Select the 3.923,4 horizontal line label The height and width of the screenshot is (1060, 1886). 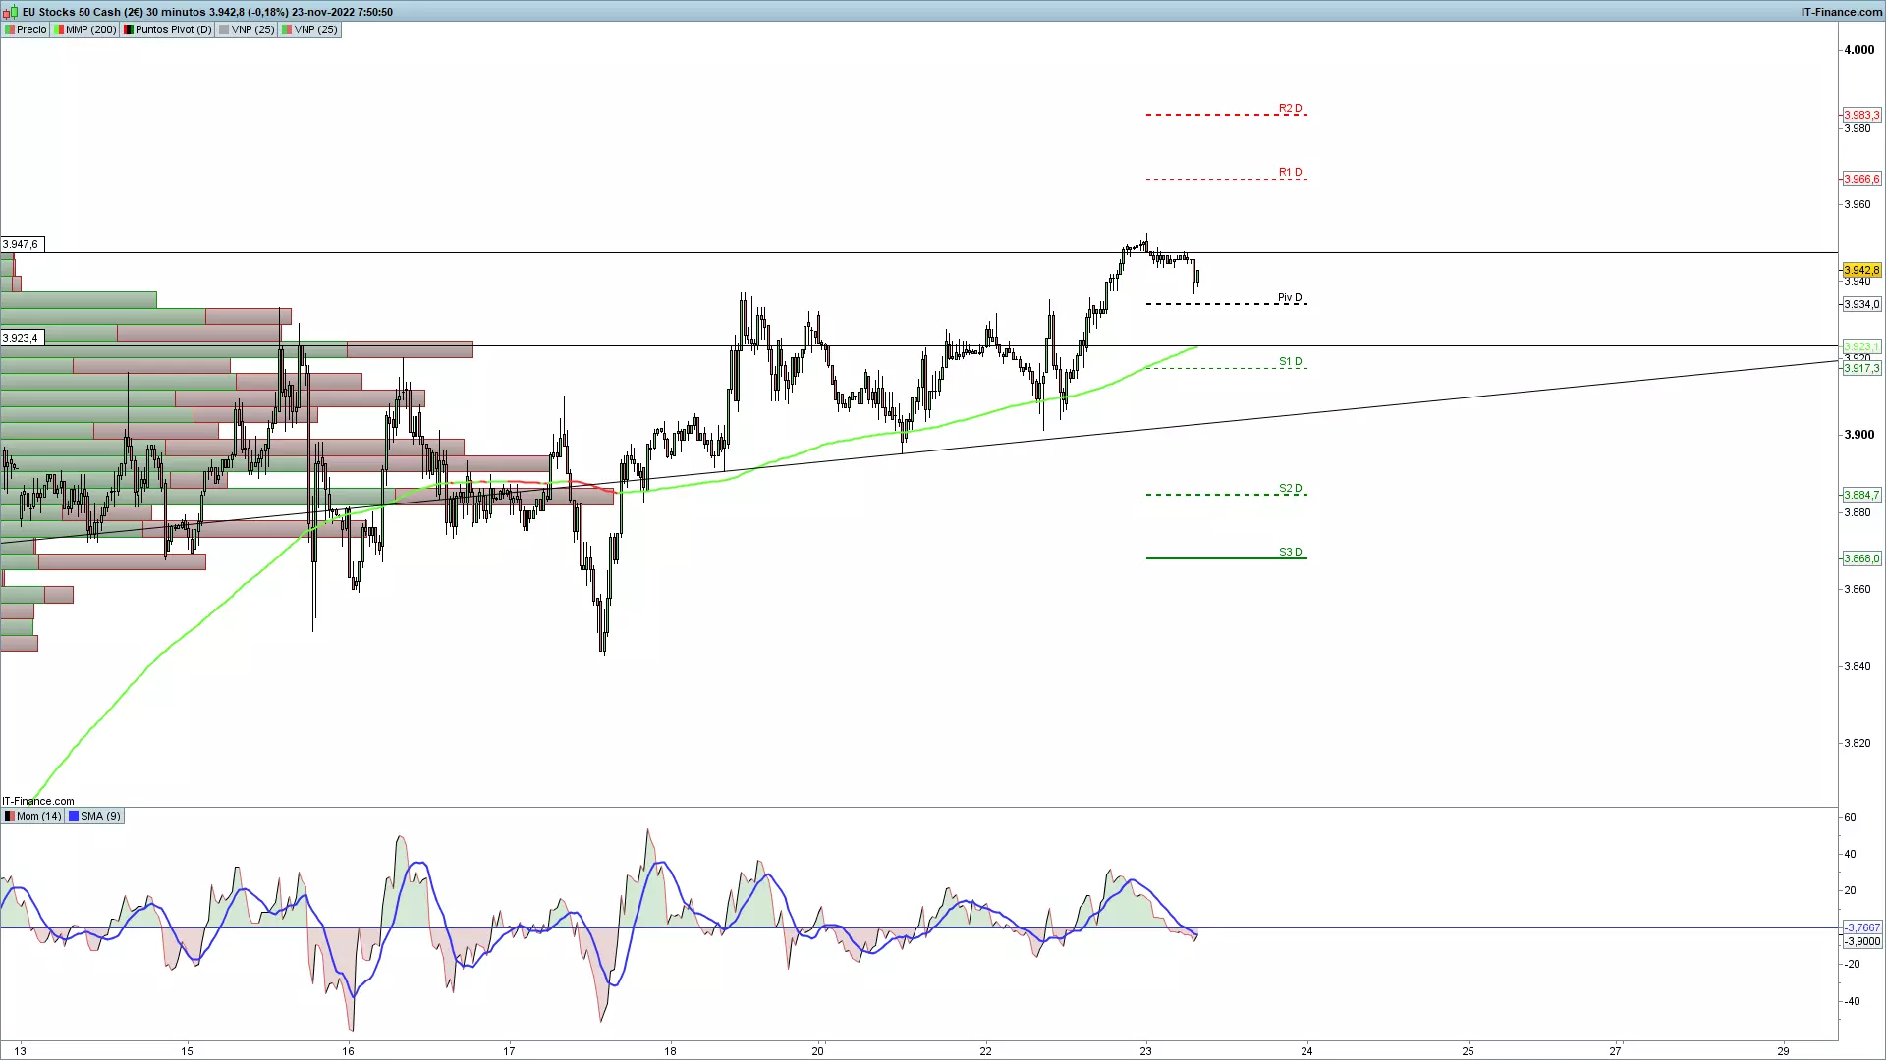21,338
